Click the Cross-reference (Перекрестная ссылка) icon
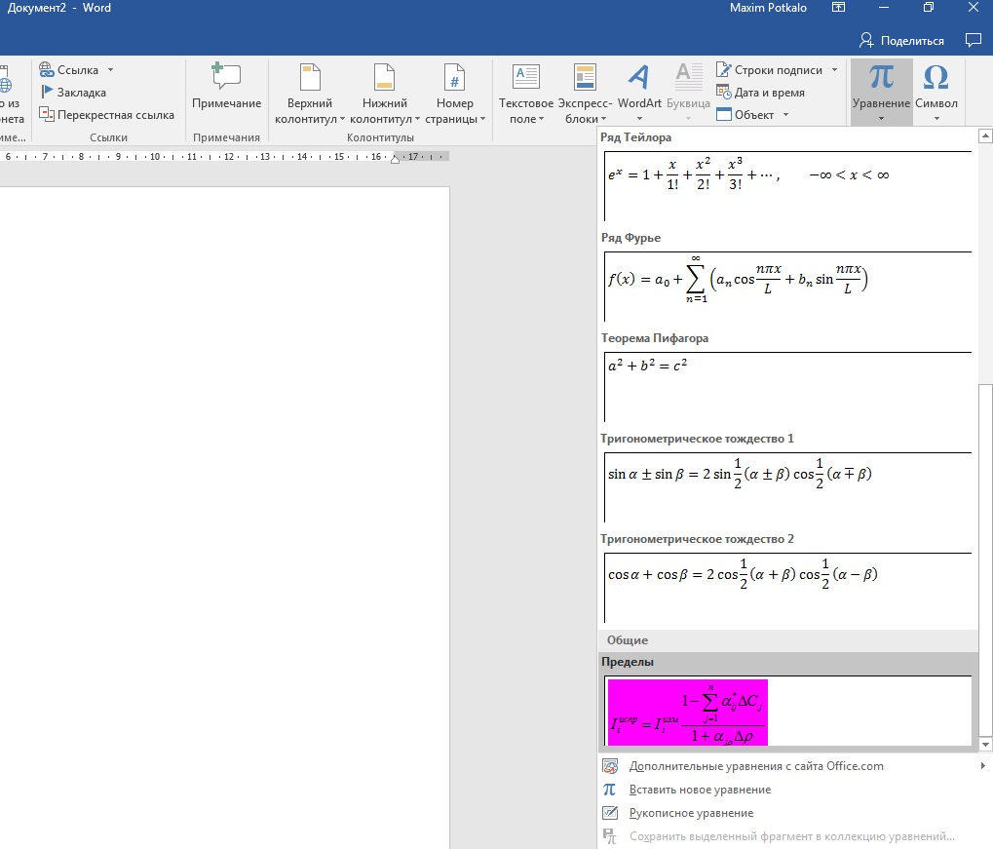Screen dimensions: 993x849 (x=46, y=114)
